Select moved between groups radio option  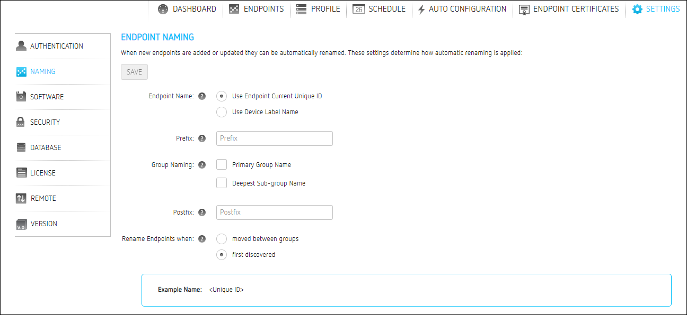[222, 239]
